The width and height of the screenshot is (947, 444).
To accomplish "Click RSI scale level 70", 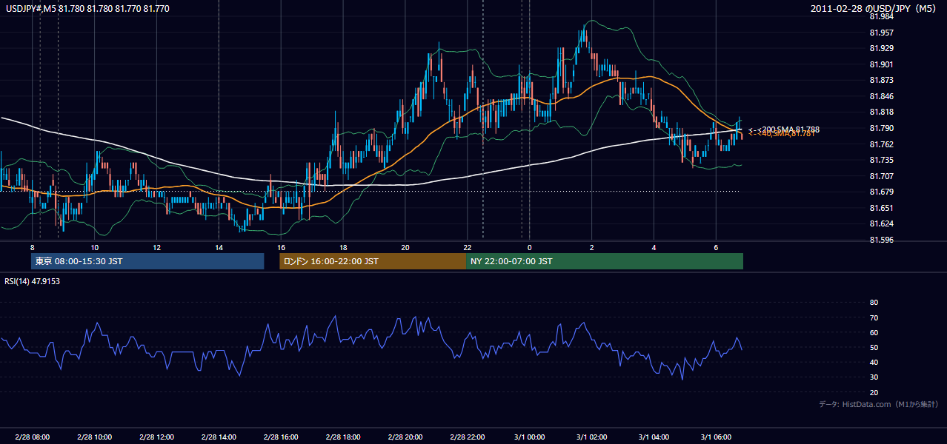I will point(874,317).
